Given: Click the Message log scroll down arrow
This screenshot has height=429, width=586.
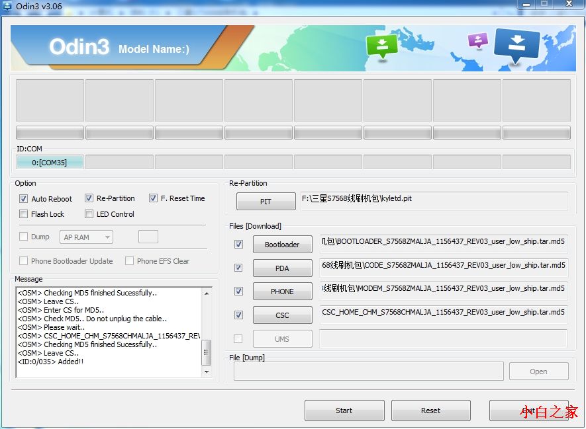Looking at the screenshot, I should tap(207, 372).
